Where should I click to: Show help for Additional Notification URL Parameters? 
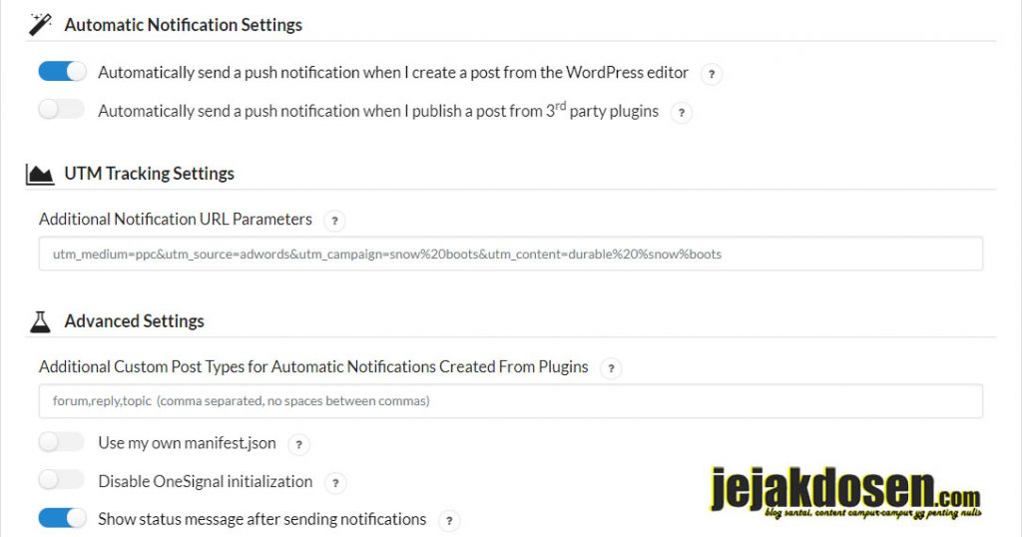coord(335,221)
